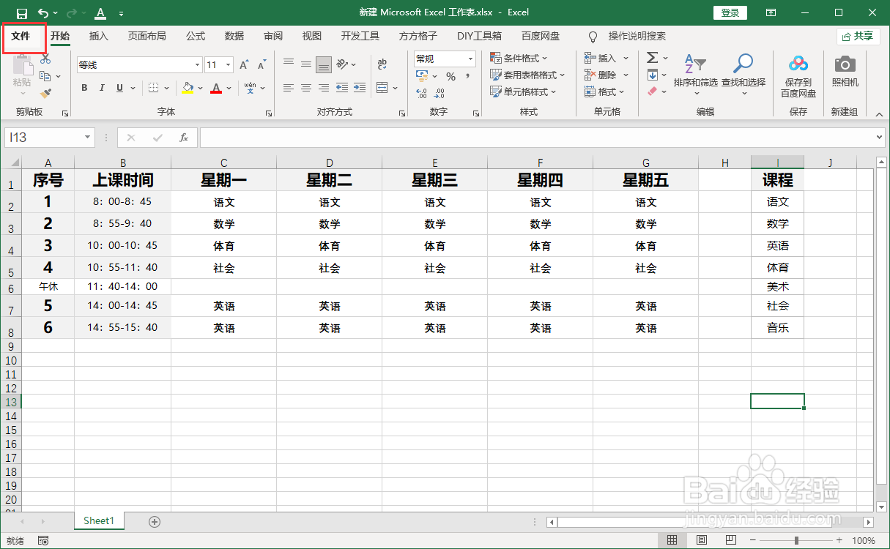This screenshot has height=549, width=890.
Task: Toggle underline formatting
Action: click(x=119, y=87)
